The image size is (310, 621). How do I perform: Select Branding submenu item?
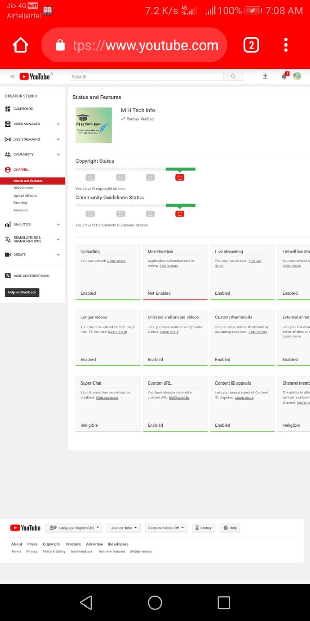pos(20,203)
